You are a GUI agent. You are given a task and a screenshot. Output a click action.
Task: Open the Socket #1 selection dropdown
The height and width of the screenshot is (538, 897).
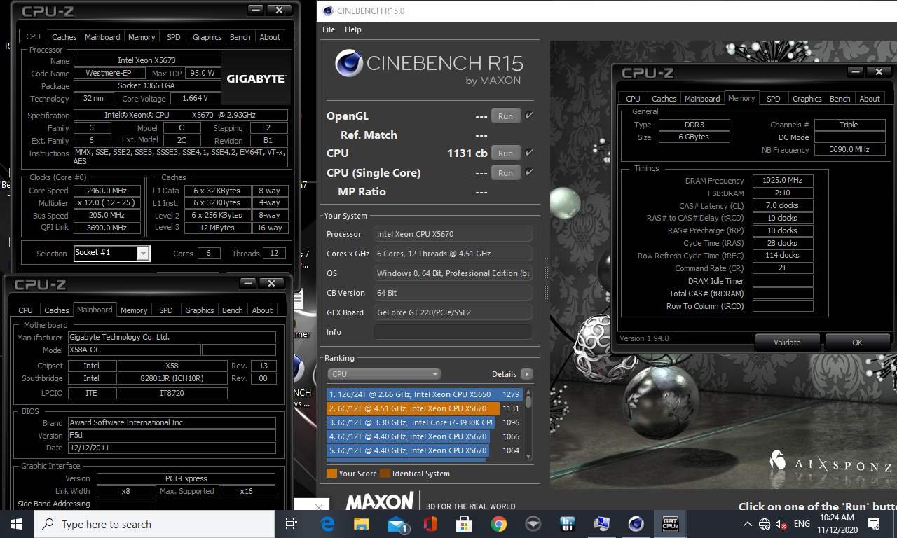143,253
